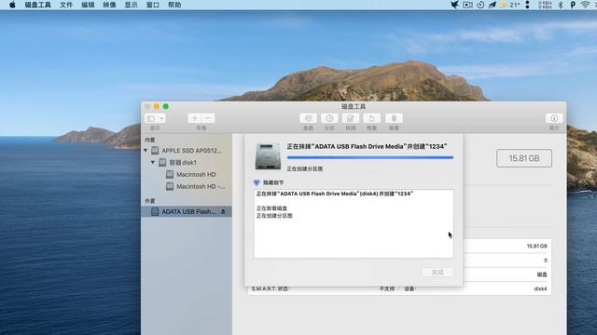Click the Mount (装载) toolbar icon
Image resolution: width=597 pixels, height=335 pixels.
pyautogui.click(x=394, y=118)
